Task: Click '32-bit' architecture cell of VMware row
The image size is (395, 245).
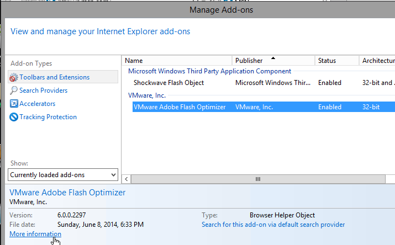Action: pos(371,107)
